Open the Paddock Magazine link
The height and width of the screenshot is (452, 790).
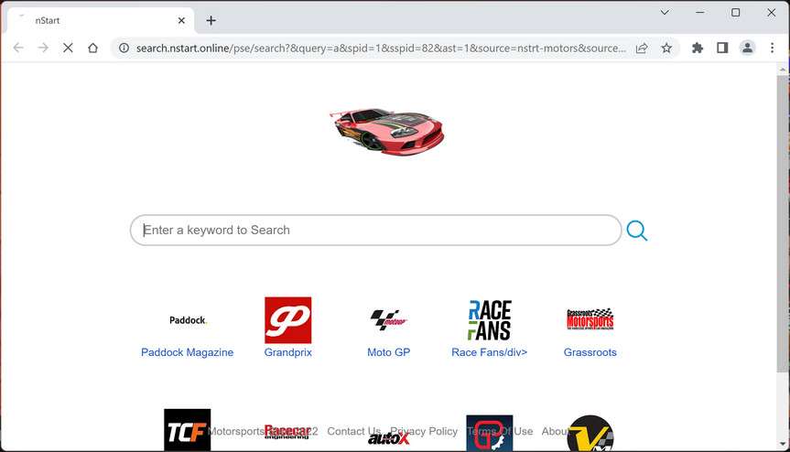point(187,352)
